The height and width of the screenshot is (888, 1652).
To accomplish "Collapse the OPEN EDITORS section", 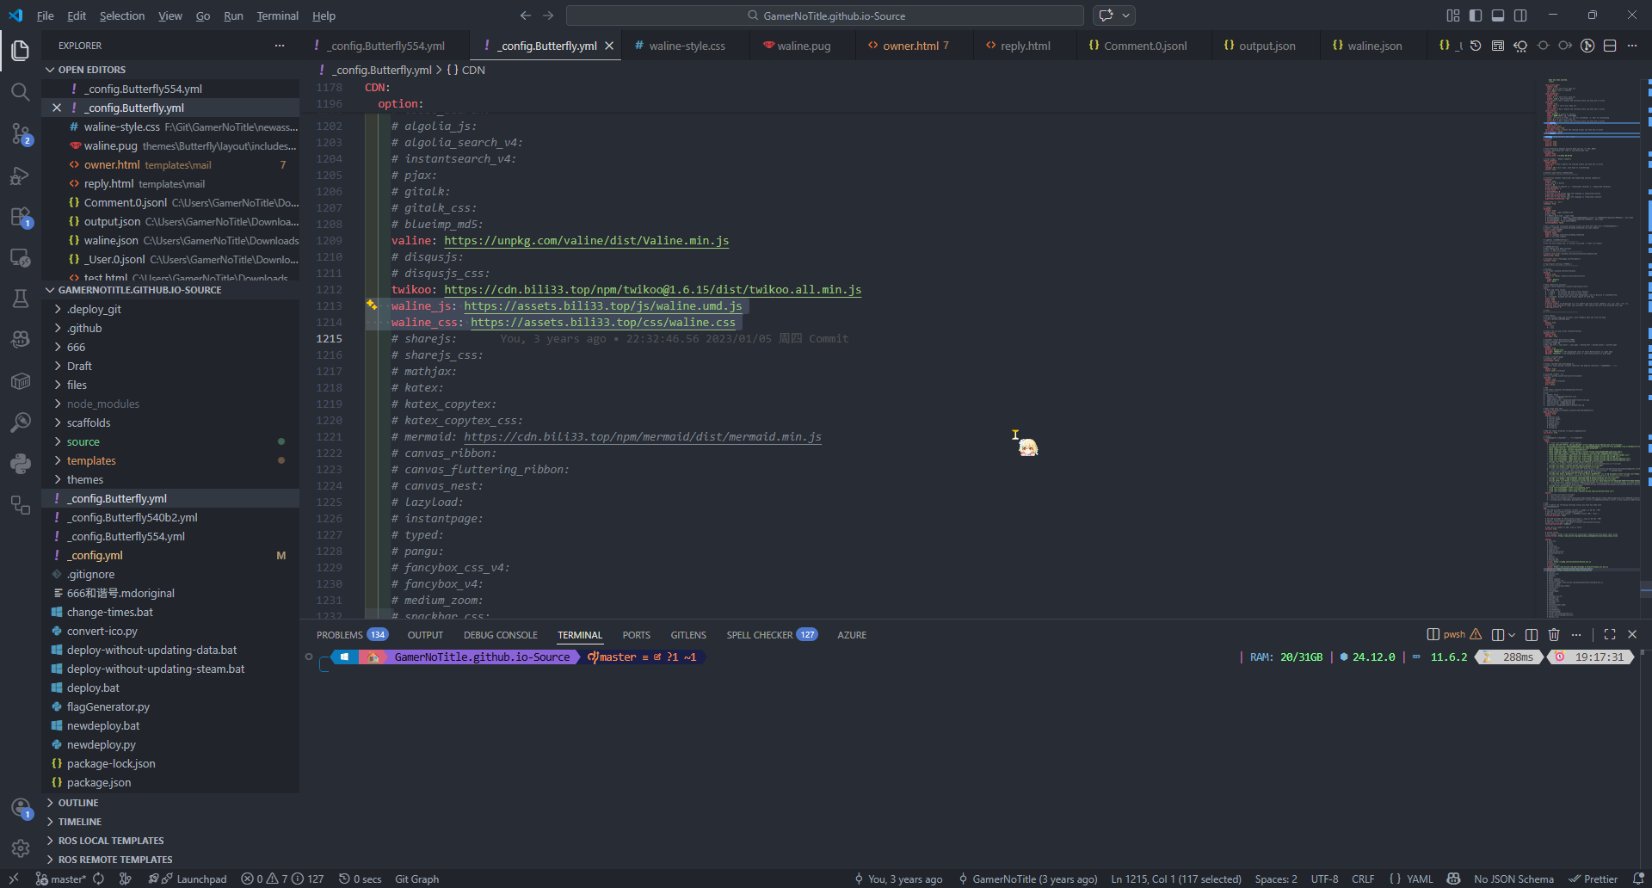I will pyautogui.click(x=91, y=70).
